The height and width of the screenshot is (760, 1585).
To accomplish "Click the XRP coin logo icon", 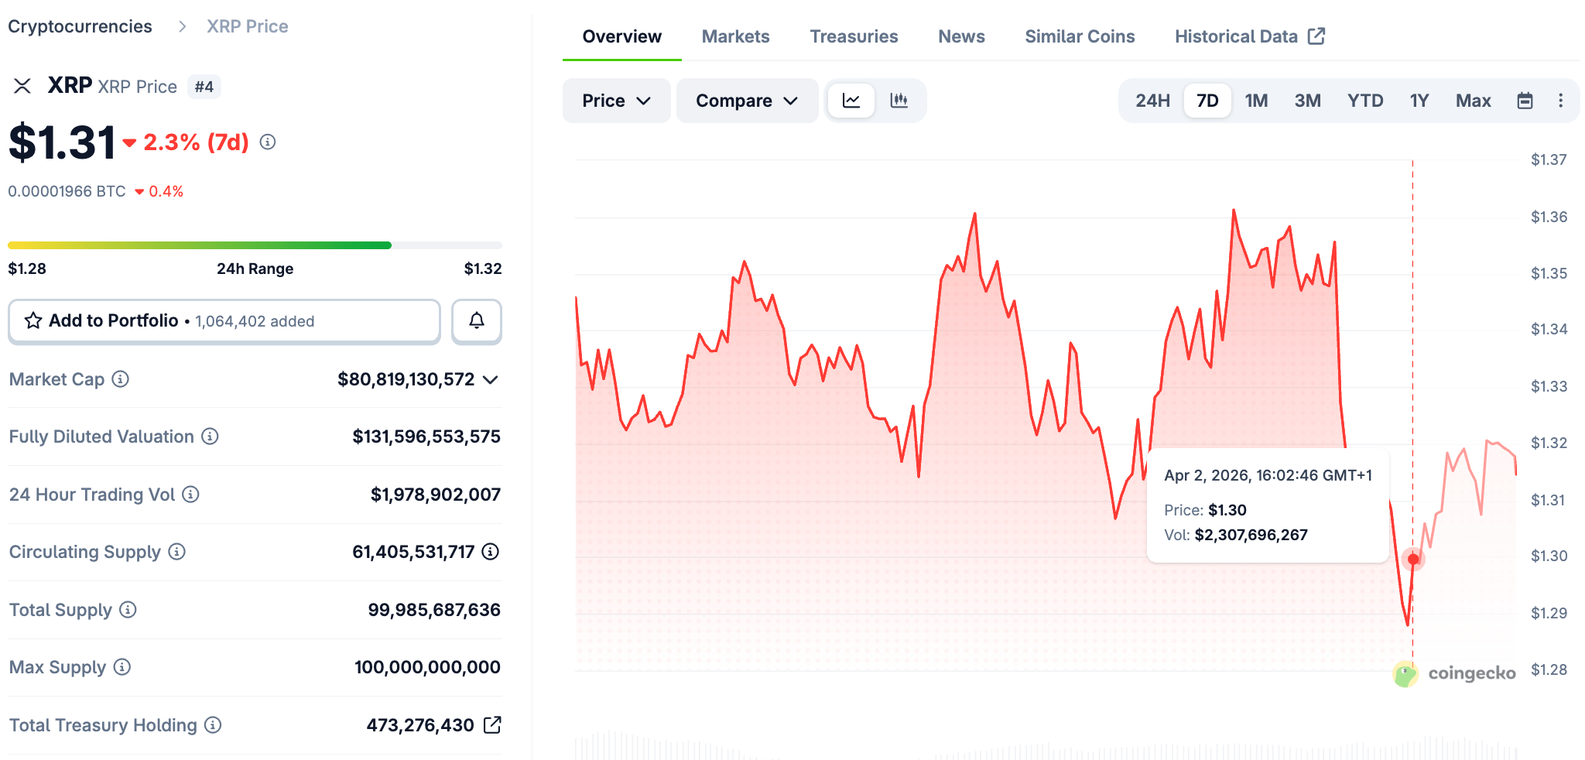I will [22, 86].
